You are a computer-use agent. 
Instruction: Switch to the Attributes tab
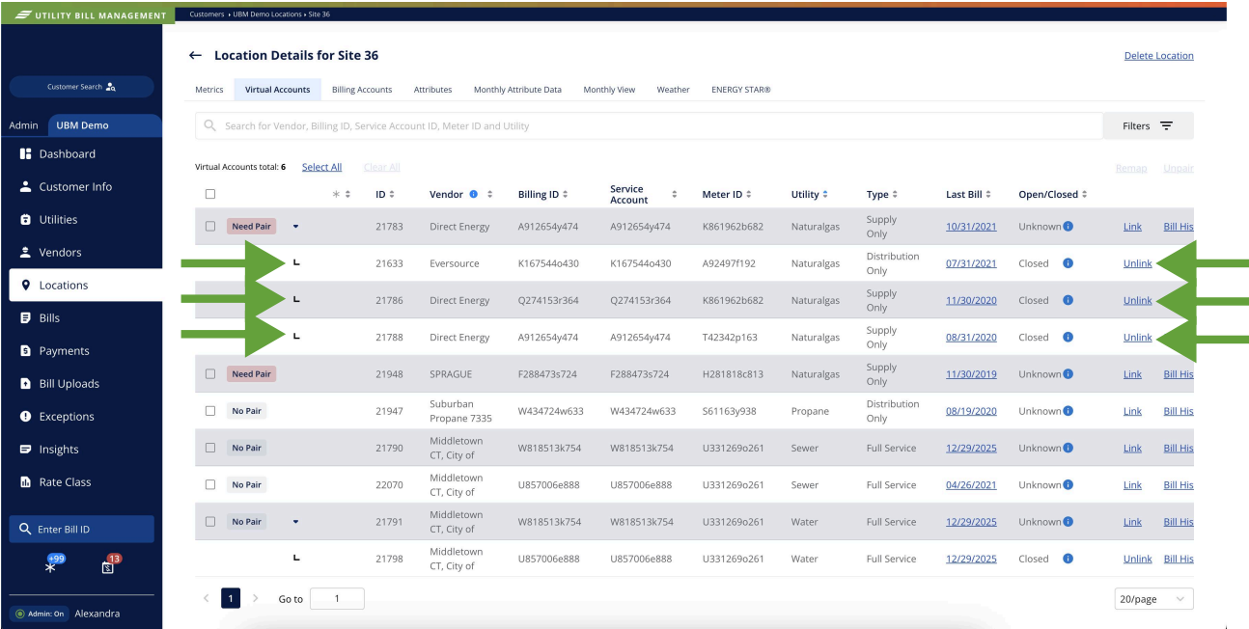click(432, 90)
